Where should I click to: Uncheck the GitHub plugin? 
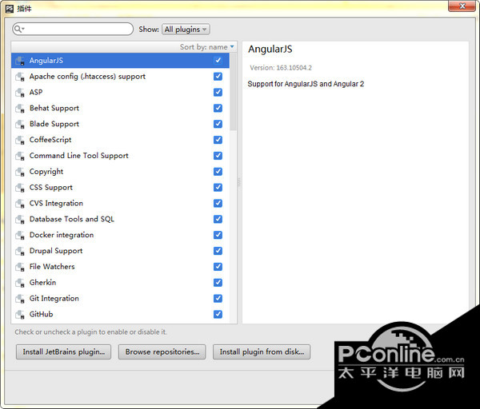218,314
